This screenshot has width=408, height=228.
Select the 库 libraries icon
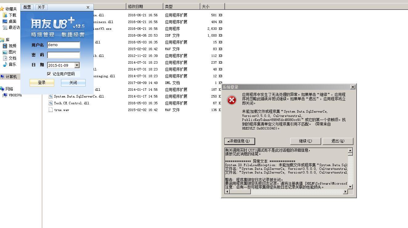(2, 40)
